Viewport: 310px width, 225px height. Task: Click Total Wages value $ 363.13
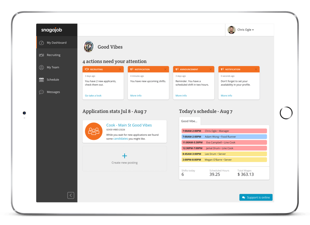pos(245,174)
